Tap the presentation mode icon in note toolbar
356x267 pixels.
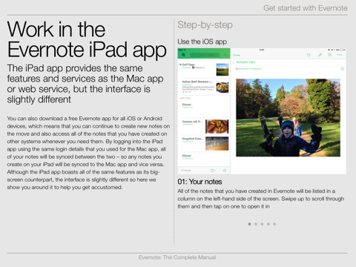309,55
